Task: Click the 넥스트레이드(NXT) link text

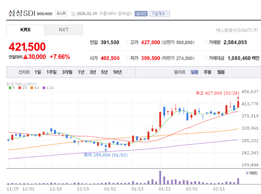Action: coord(234,30)
